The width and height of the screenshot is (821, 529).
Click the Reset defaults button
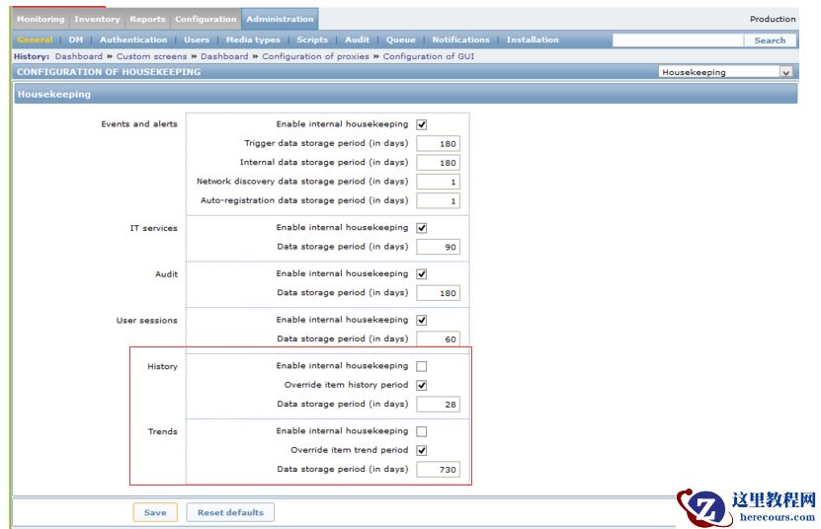230,512
